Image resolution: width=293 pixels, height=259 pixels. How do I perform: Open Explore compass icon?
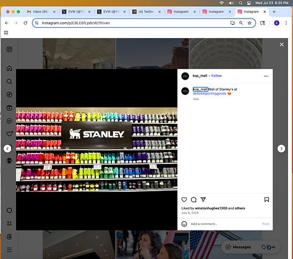pos(9,94)
